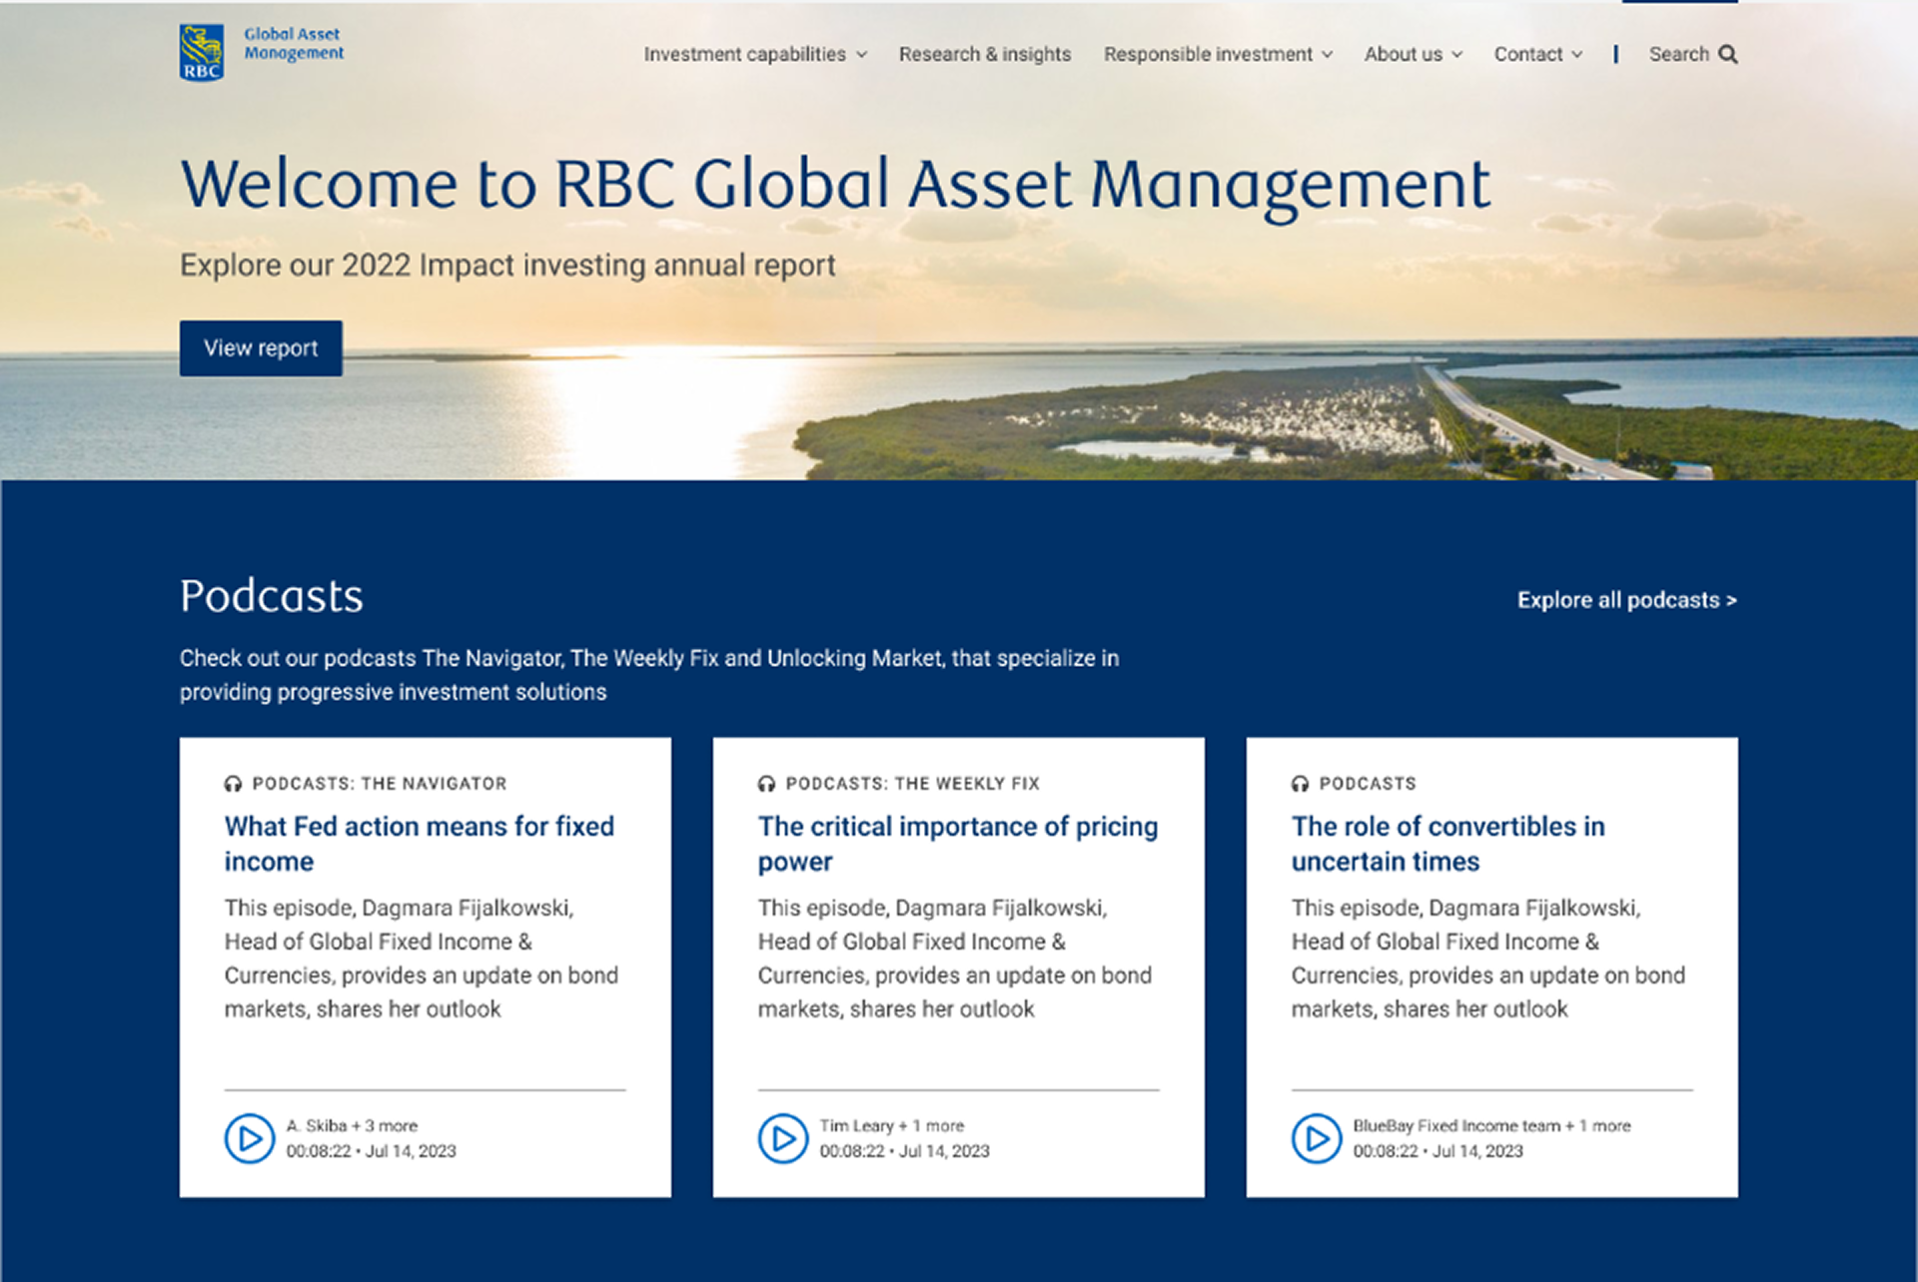
Task: Click the search magnifier icon
Action: point(1727,55)
